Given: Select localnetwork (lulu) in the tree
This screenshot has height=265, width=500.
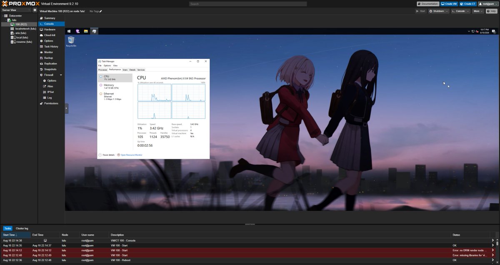Looking at the screenshot, I should [x=23, y=29].
